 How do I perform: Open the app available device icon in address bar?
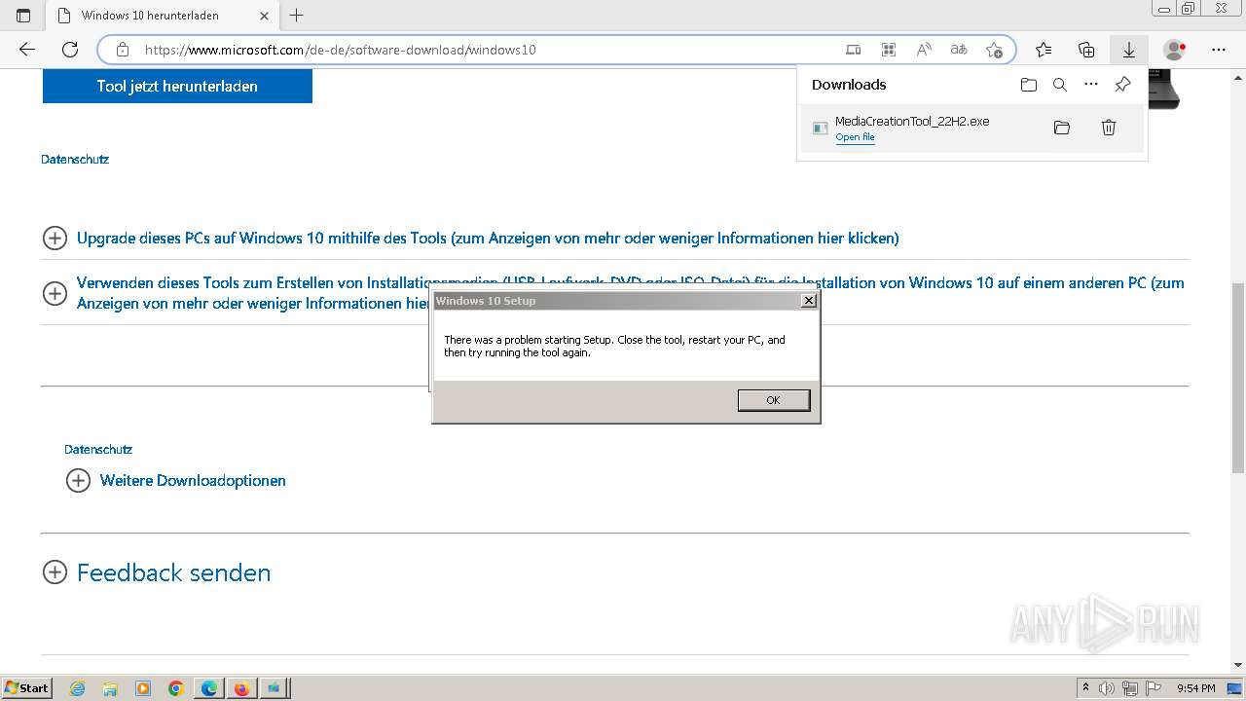click(x=854, y=50)
